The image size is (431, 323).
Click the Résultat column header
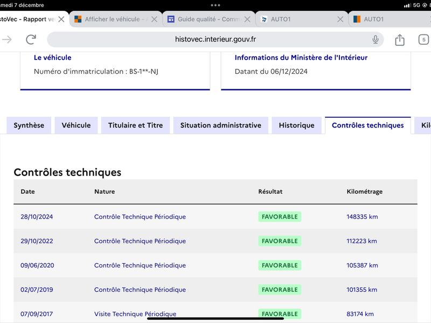tap(270, 192)
